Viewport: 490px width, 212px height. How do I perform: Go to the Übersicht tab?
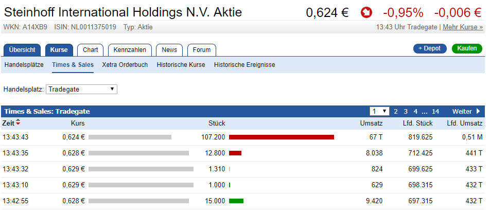click(22, 49)
